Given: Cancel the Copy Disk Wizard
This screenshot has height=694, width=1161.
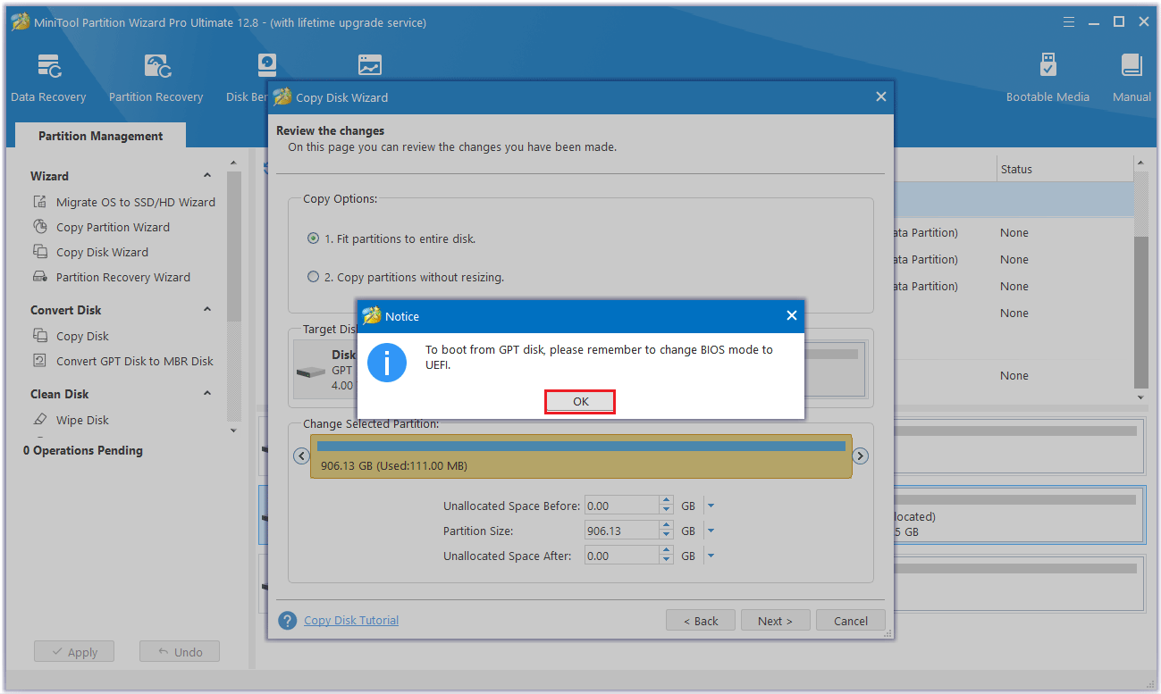Looking at the screenshot, I should point(851,621).
